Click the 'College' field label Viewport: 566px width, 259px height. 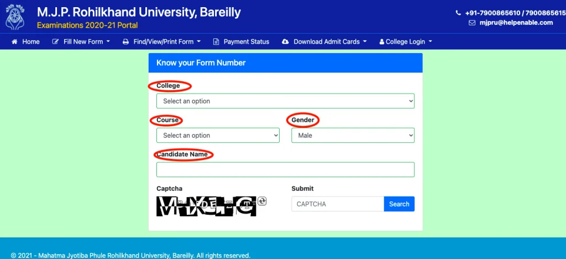pos(168,86)
